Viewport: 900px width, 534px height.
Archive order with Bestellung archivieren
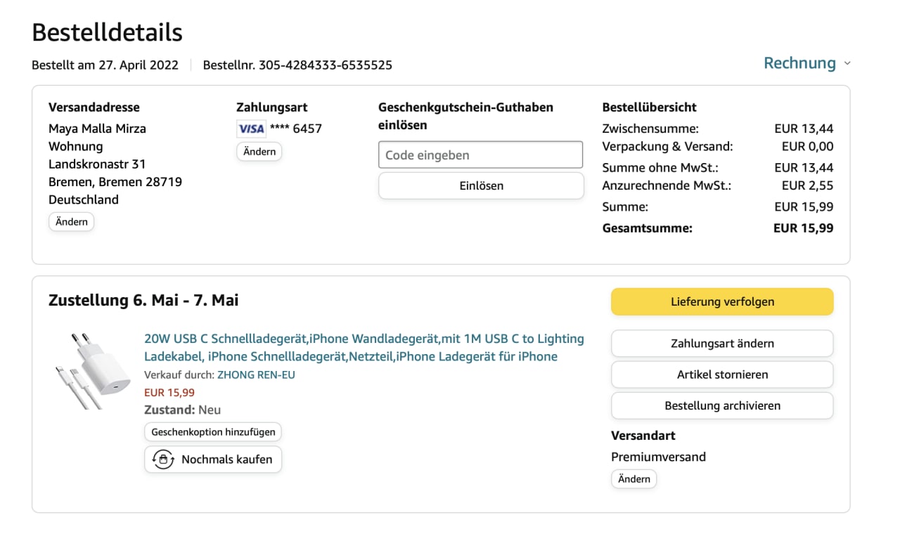pos(721,405)
